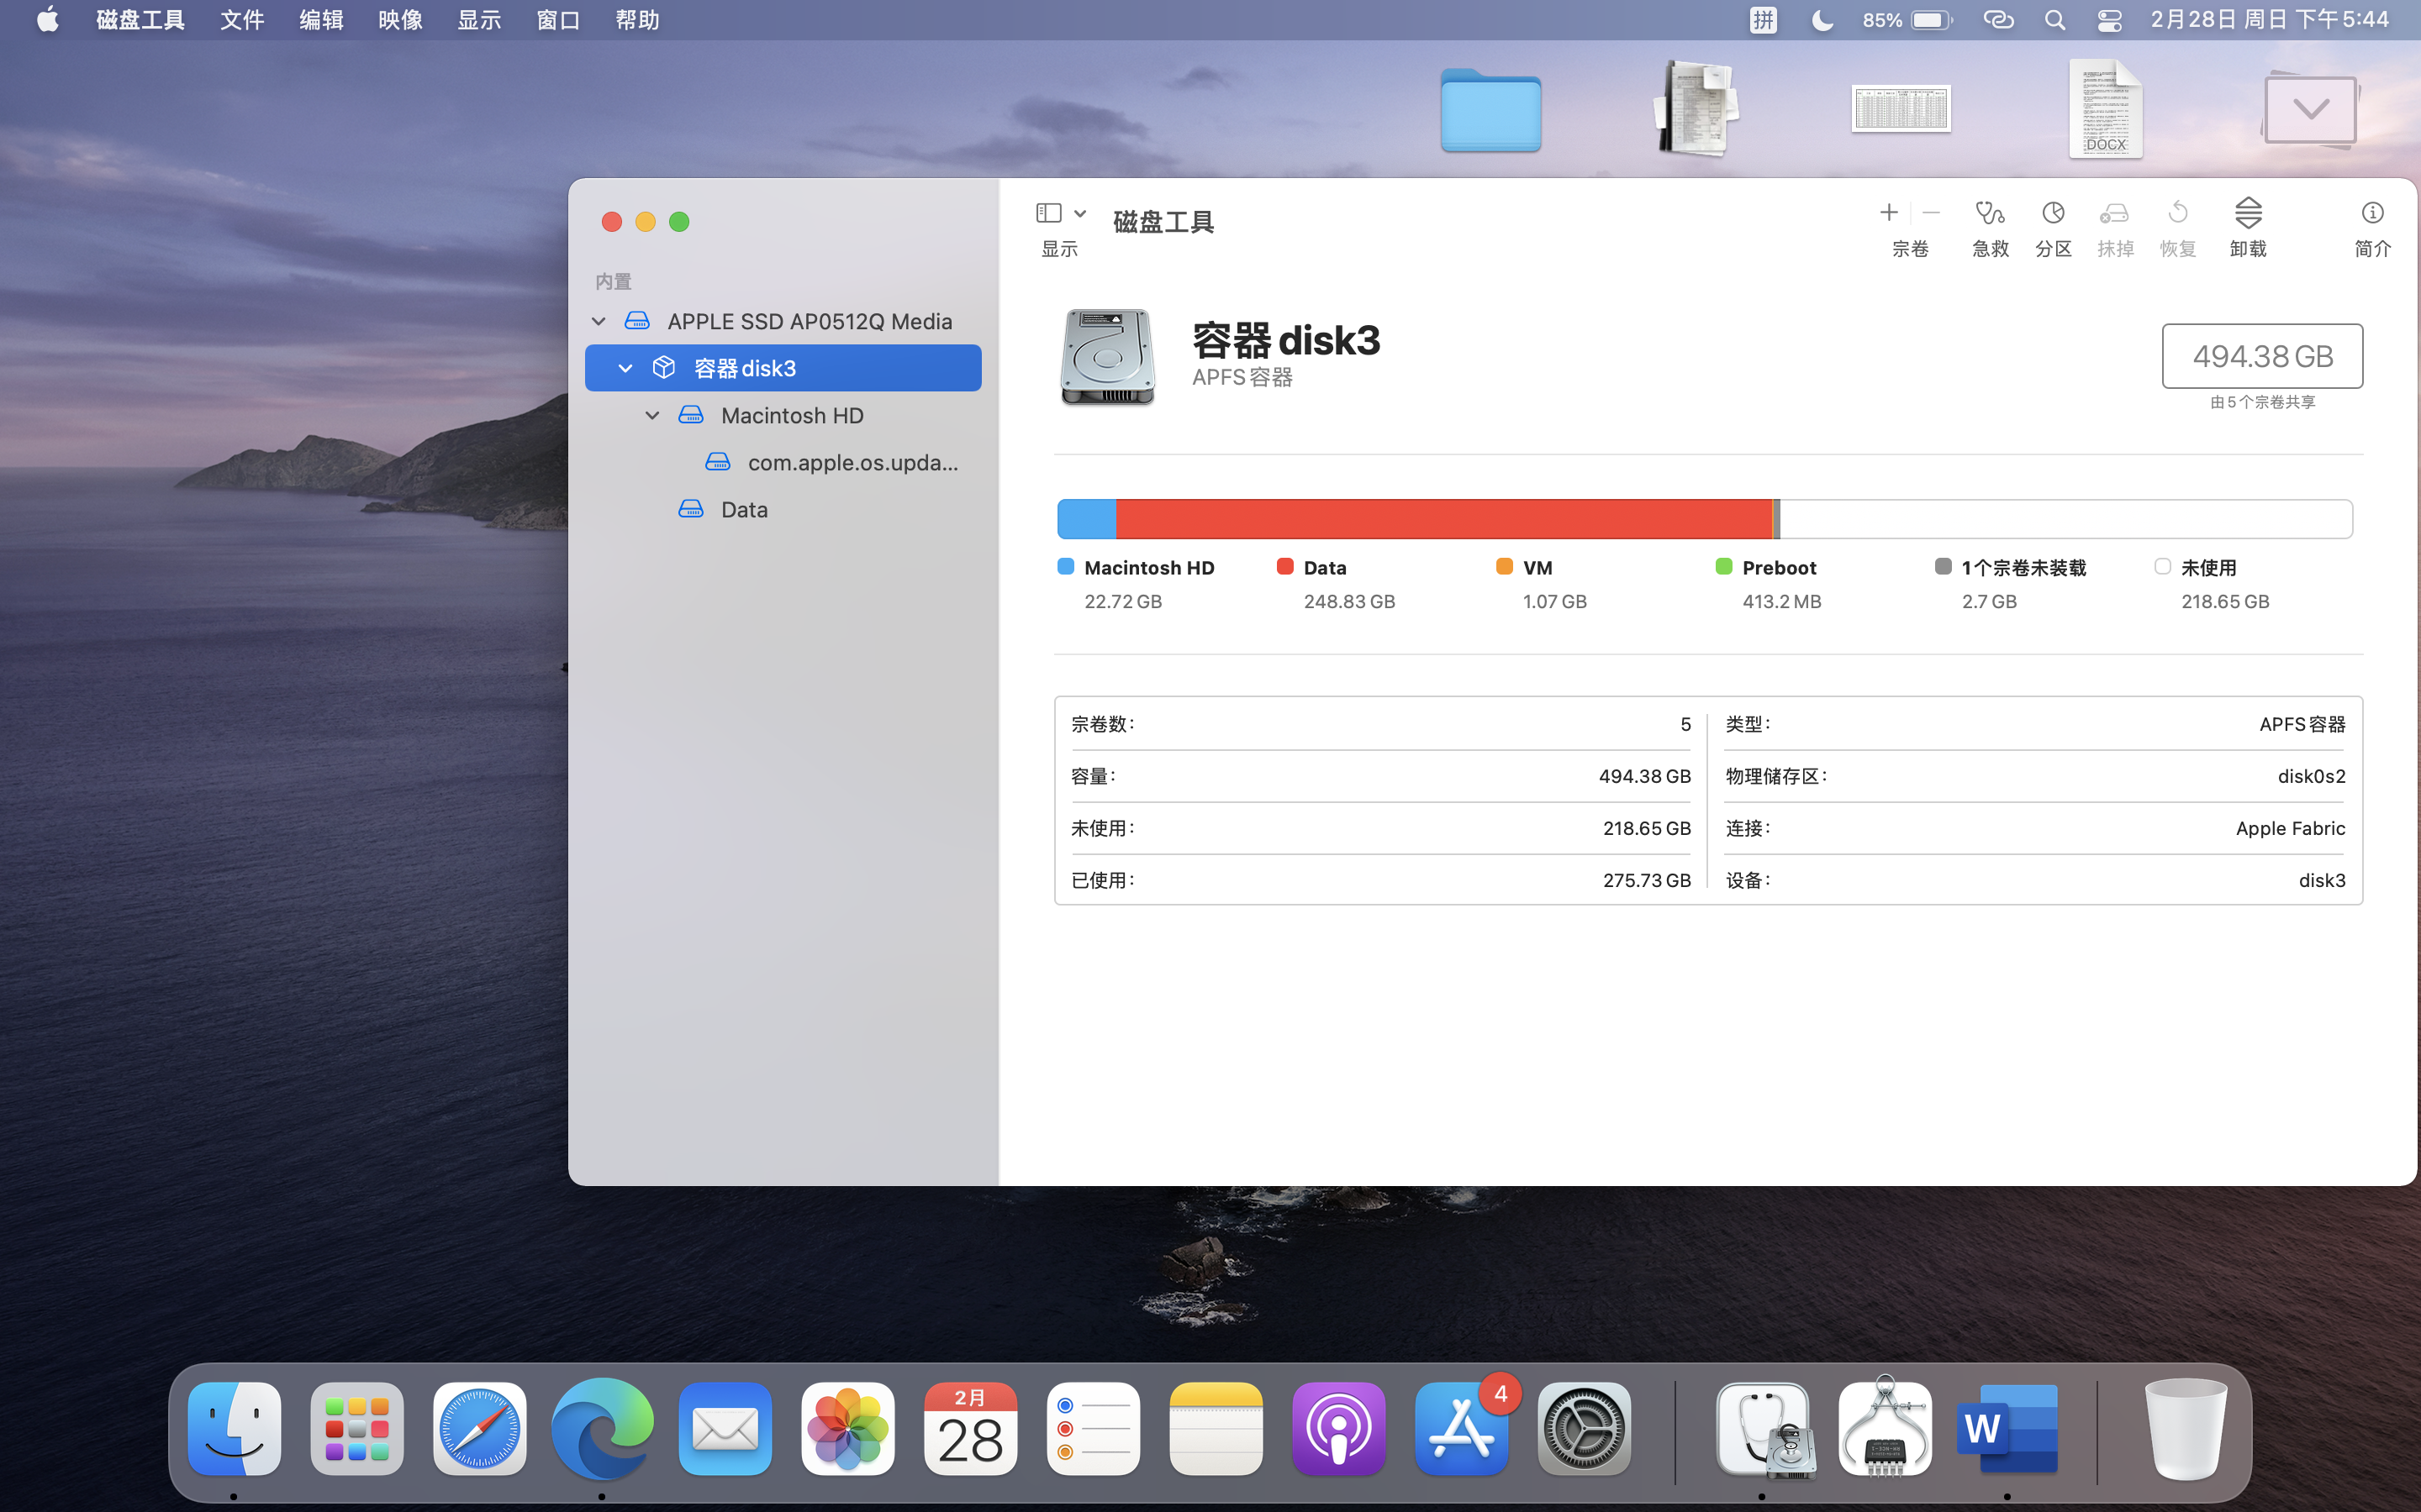Select com.apple.os.update snapshot in sidebar
This screenshot has width=2421, height=1512.
coord(852,462)
